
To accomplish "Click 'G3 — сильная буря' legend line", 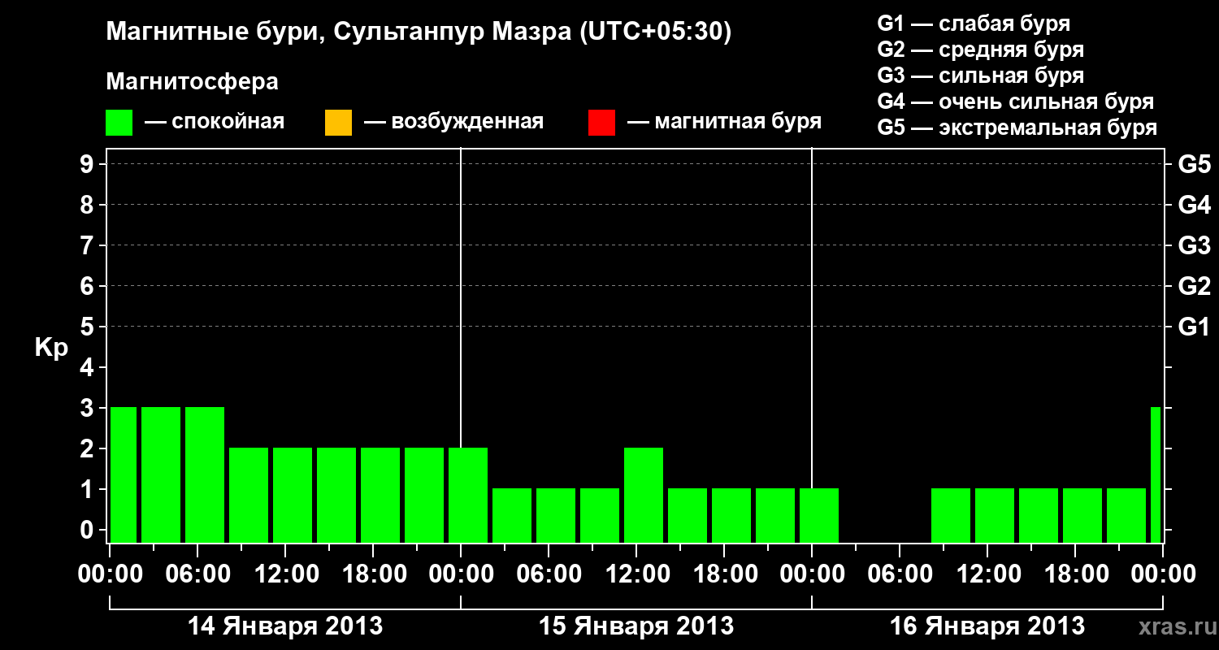I will (981, 76).
